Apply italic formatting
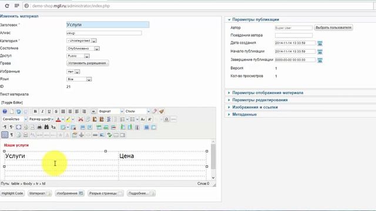Image resolution: width=376 pixels, height=211 pixels. (x=42, y=111)
